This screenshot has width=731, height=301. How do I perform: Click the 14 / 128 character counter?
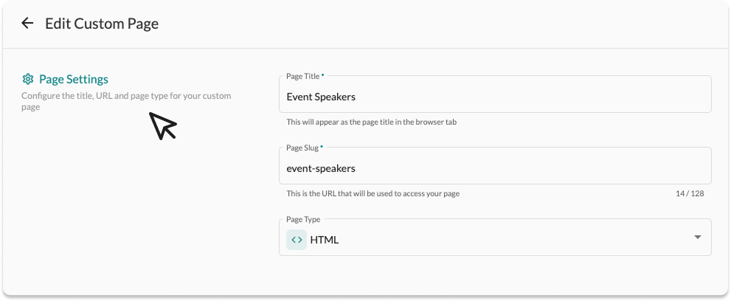pos(689,193)
